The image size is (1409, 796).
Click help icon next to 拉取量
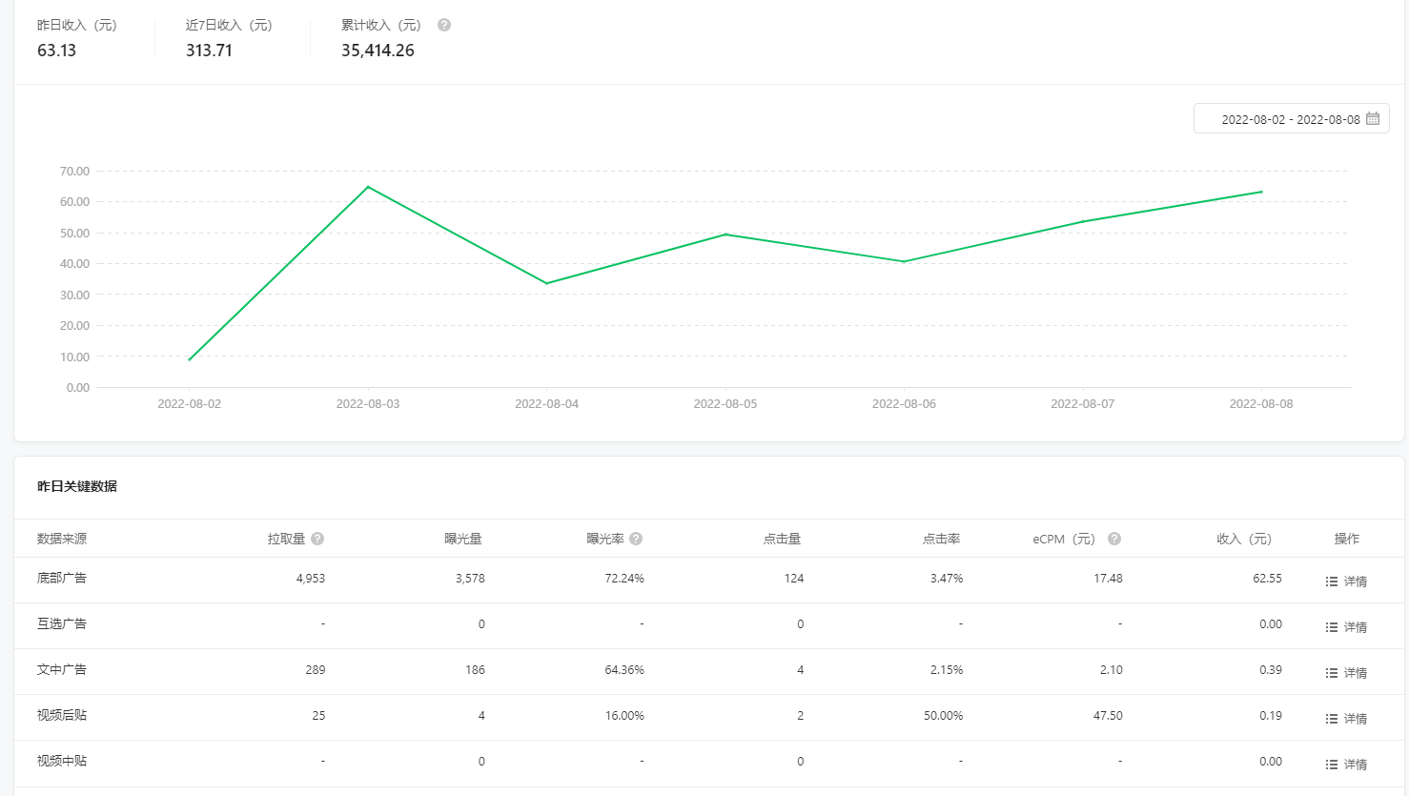317,539
